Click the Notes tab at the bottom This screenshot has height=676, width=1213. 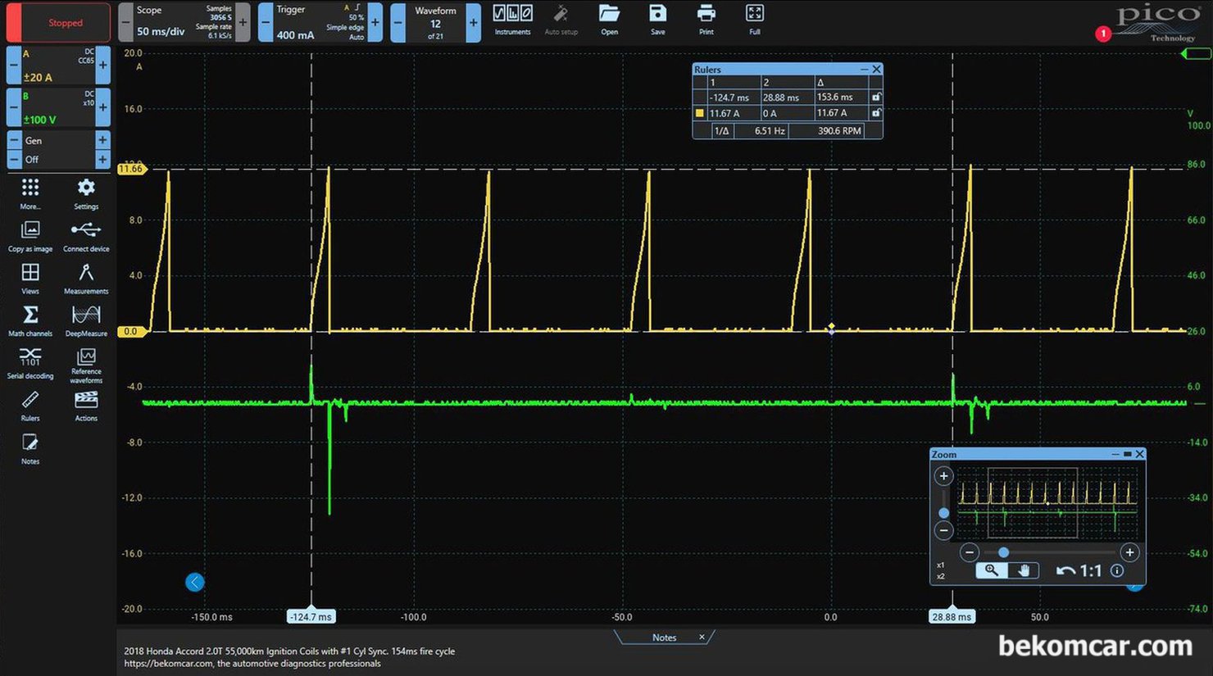click(x=664, y=637)
